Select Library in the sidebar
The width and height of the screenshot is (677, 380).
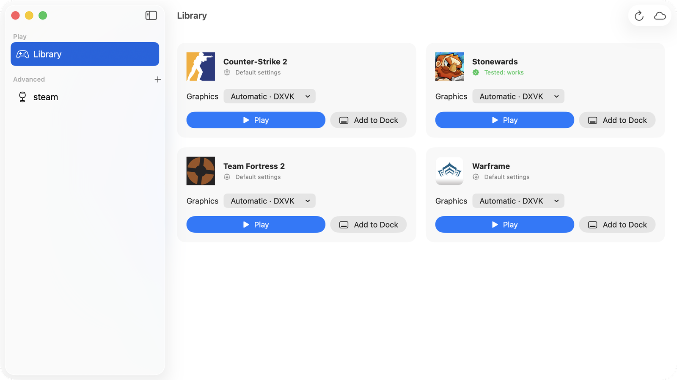click(85, 54)
